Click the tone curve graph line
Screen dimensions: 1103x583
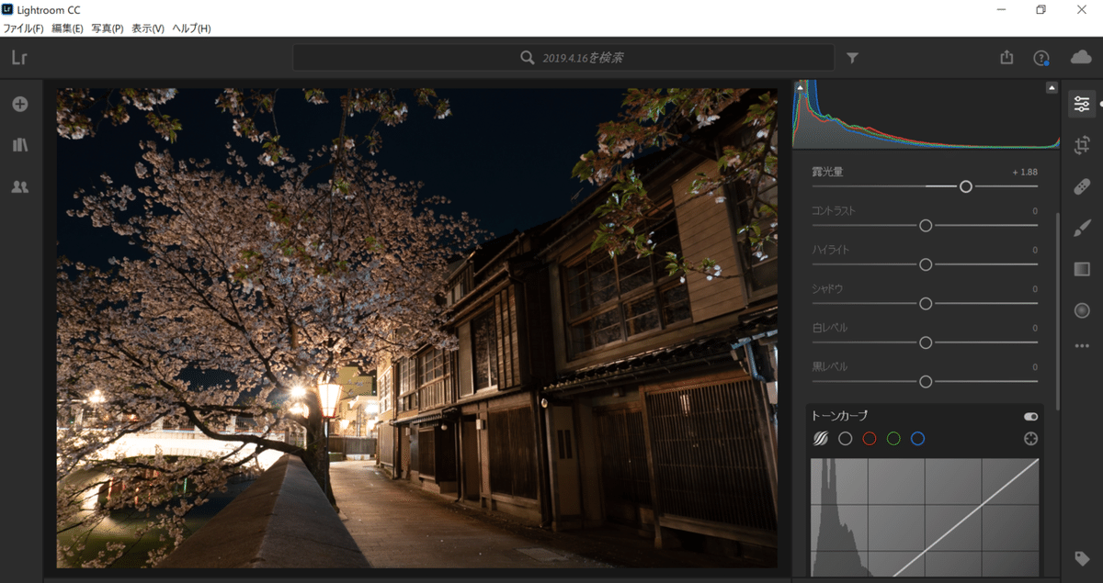[x=965, y=518]
